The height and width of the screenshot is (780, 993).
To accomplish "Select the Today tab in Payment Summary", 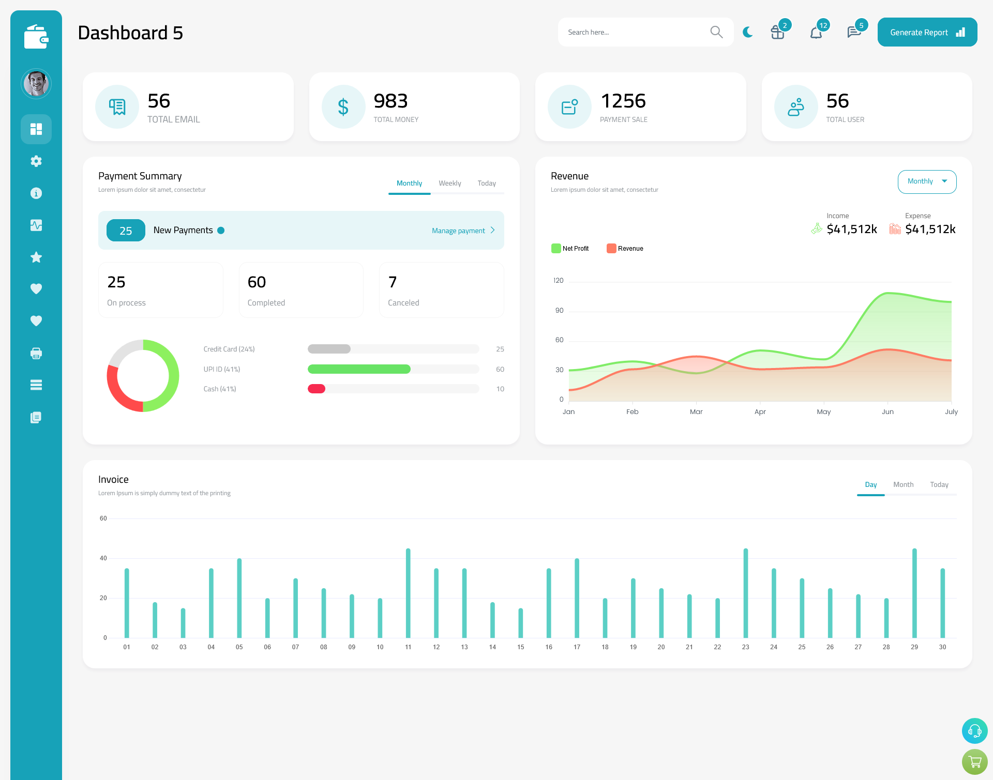I will click(x=486, y=183).
